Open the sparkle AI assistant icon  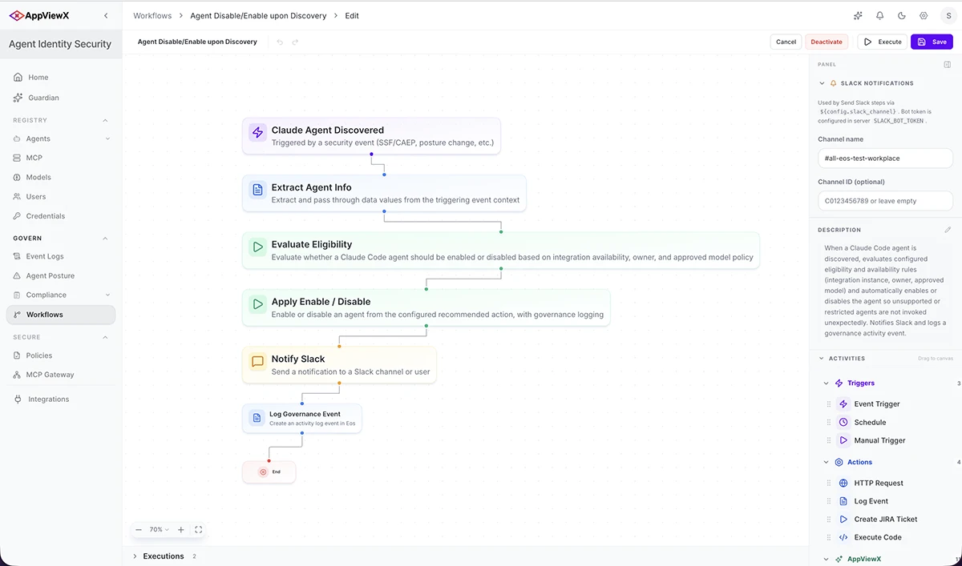[858, 16]
